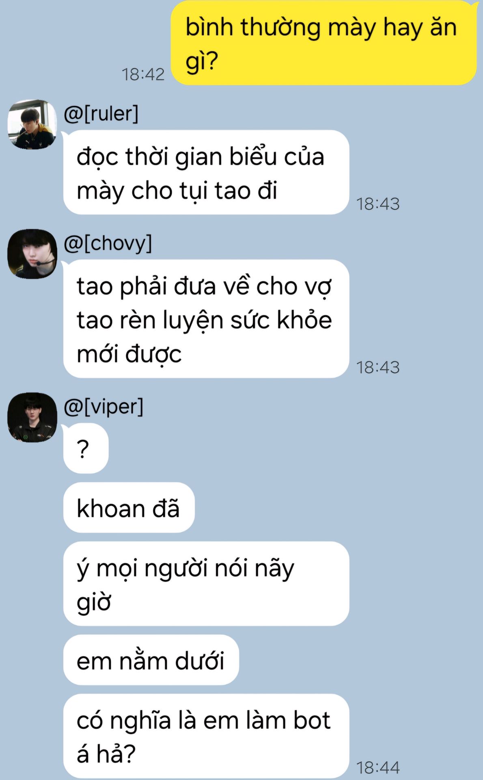483x780 pixels.
Task: Tap the 18:43 timestamp beside ruler's message
Action: click(378, 204)
